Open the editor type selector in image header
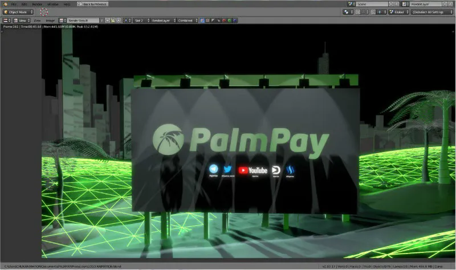The width and height of the screenshot is (456, 270). 7,21
